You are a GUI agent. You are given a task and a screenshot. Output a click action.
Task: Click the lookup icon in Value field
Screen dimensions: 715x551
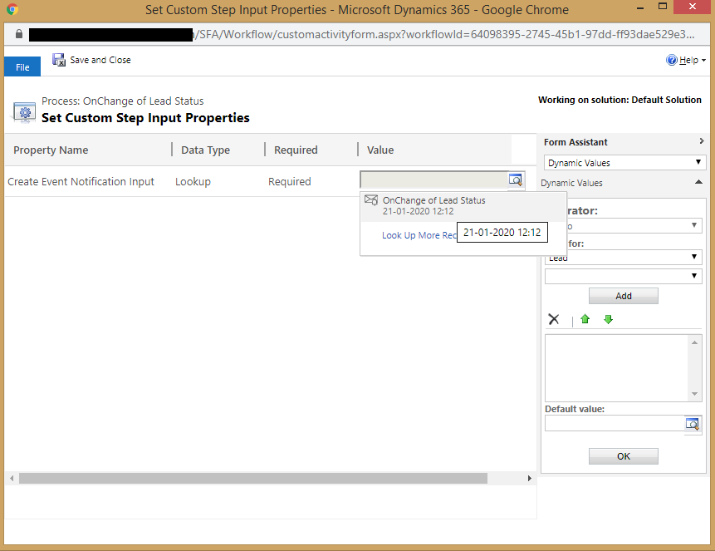point(516,180)
